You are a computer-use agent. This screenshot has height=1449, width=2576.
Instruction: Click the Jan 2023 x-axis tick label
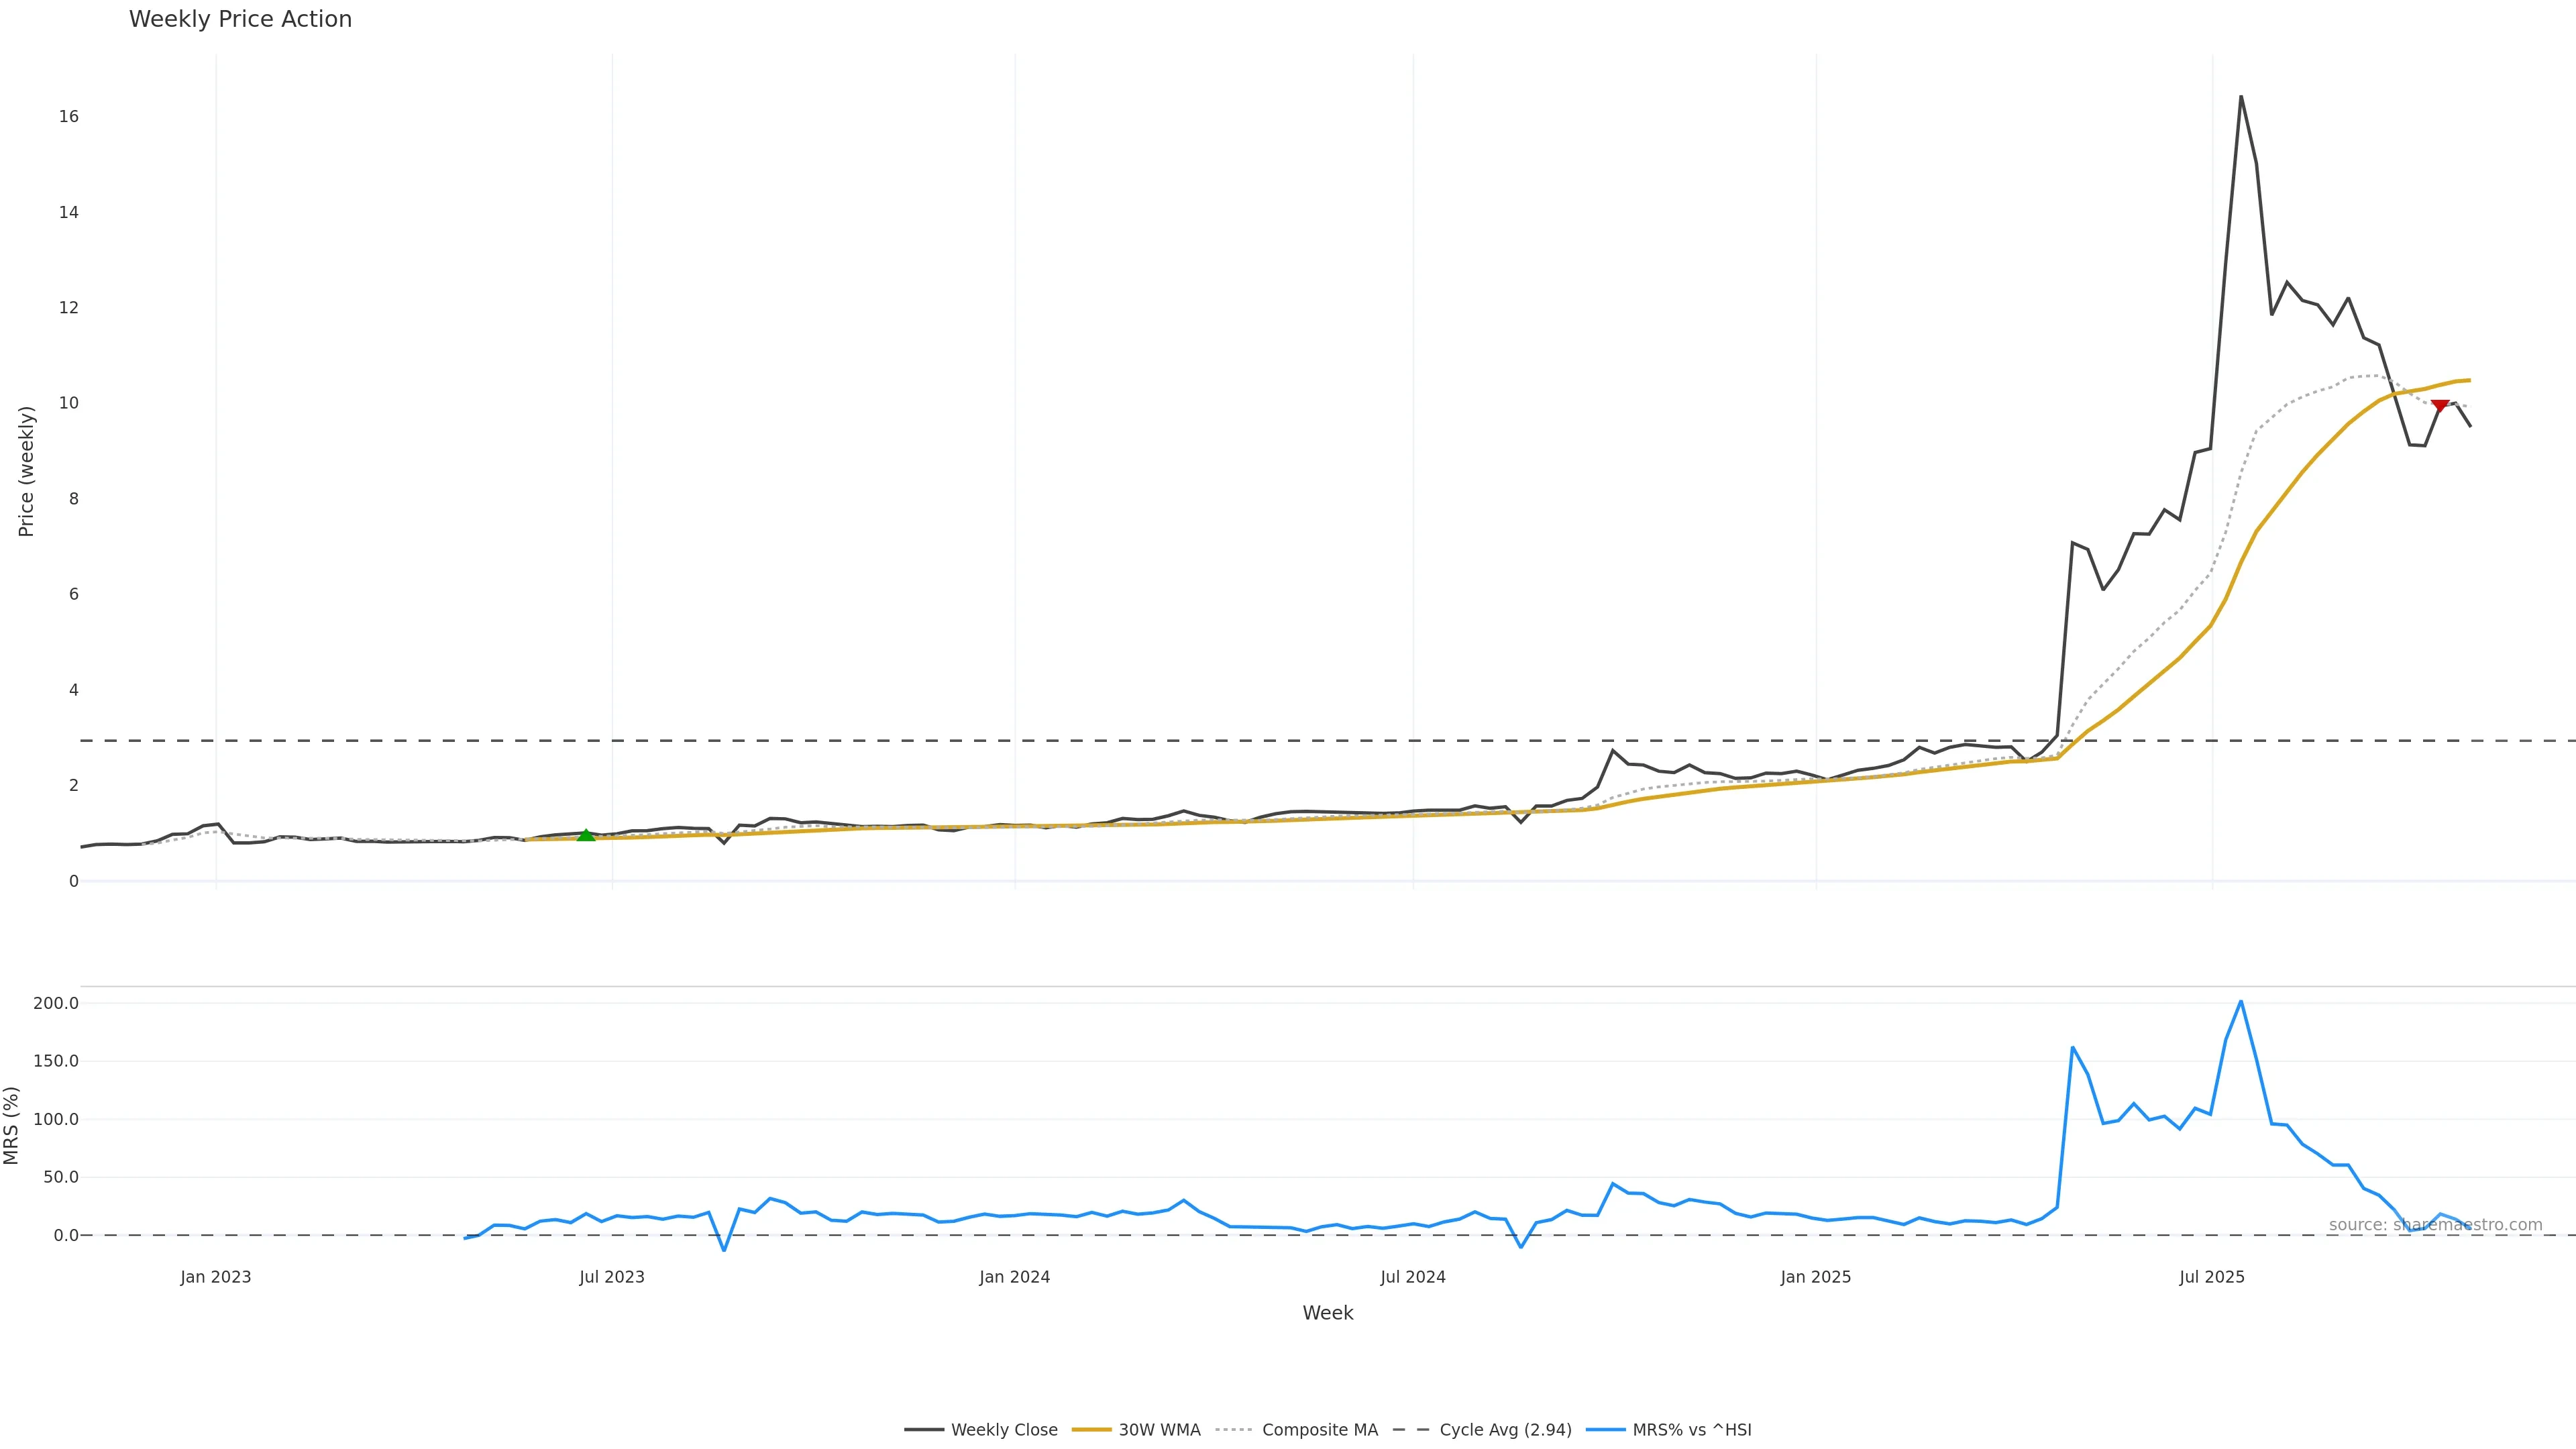click(x=216, y=1277)
